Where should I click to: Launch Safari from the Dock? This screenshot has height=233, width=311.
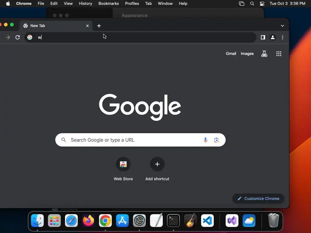pyautogui.click(x=71, y=221)
